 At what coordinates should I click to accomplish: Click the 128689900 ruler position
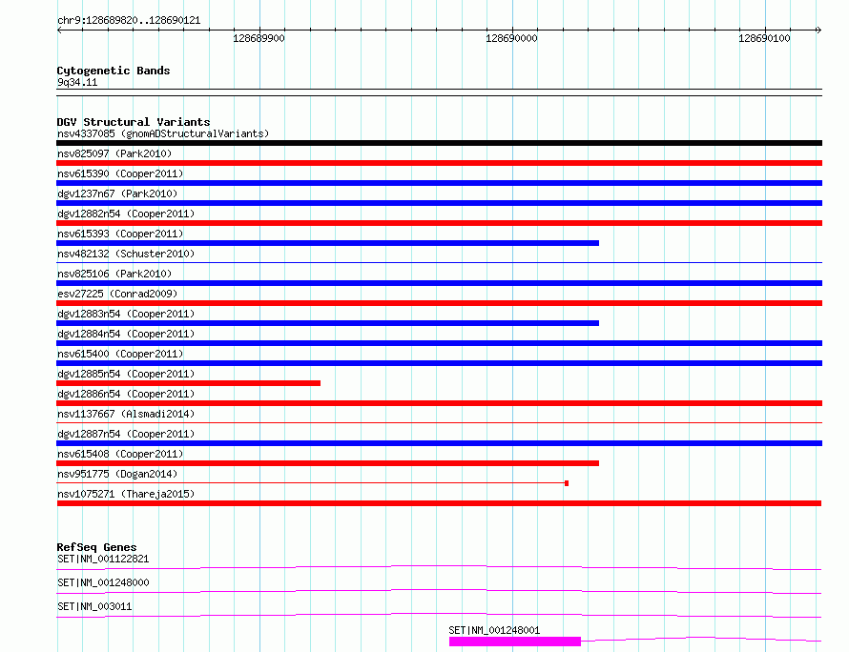259,38
